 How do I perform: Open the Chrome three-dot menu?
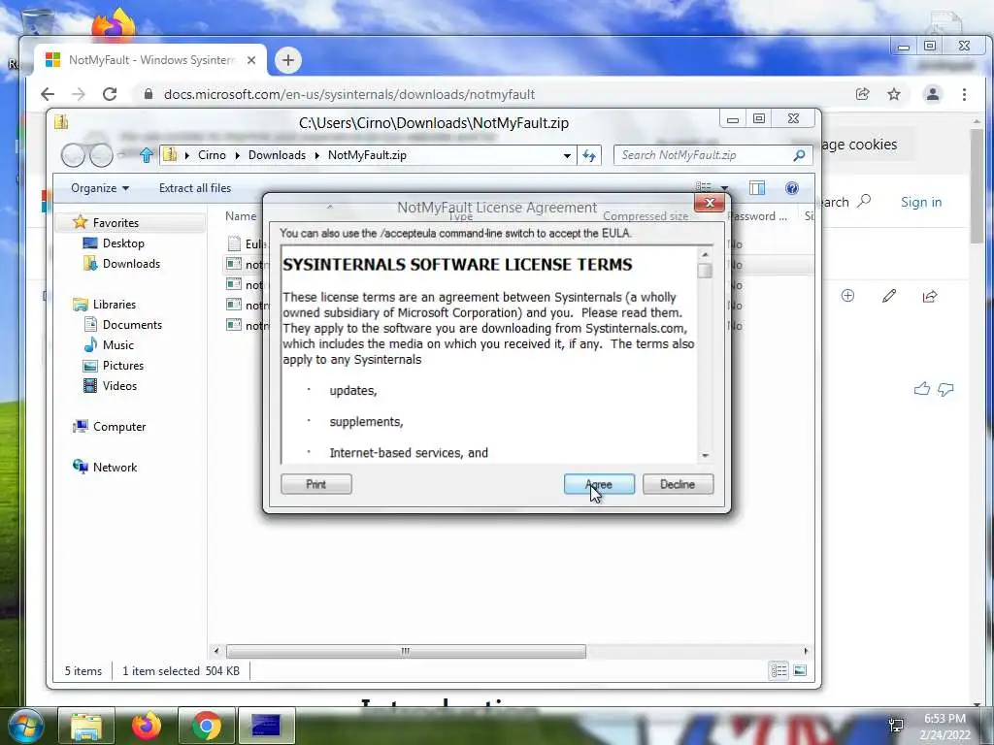(x=964, y=94)
